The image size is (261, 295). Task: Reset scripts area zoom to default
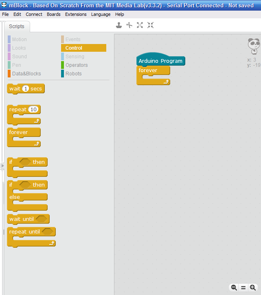pos(243,288)
